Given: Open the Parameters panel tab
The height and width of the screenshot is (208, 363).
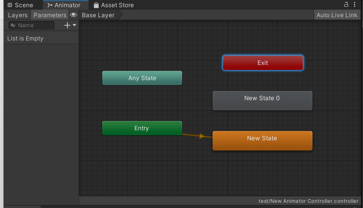Looking at the screenshot, I should click(50, 15).
